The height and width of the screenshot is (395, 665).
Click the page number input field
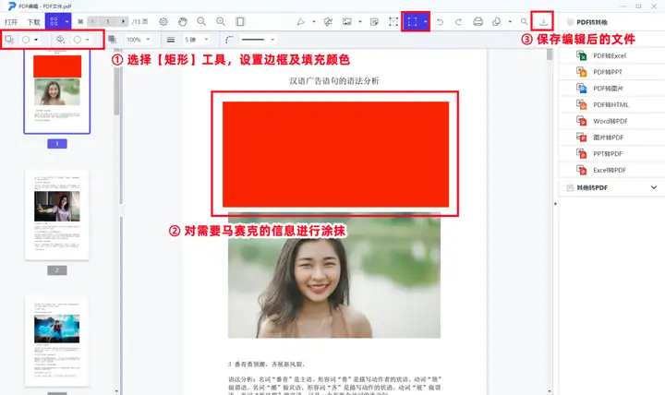tap(108, 21)
